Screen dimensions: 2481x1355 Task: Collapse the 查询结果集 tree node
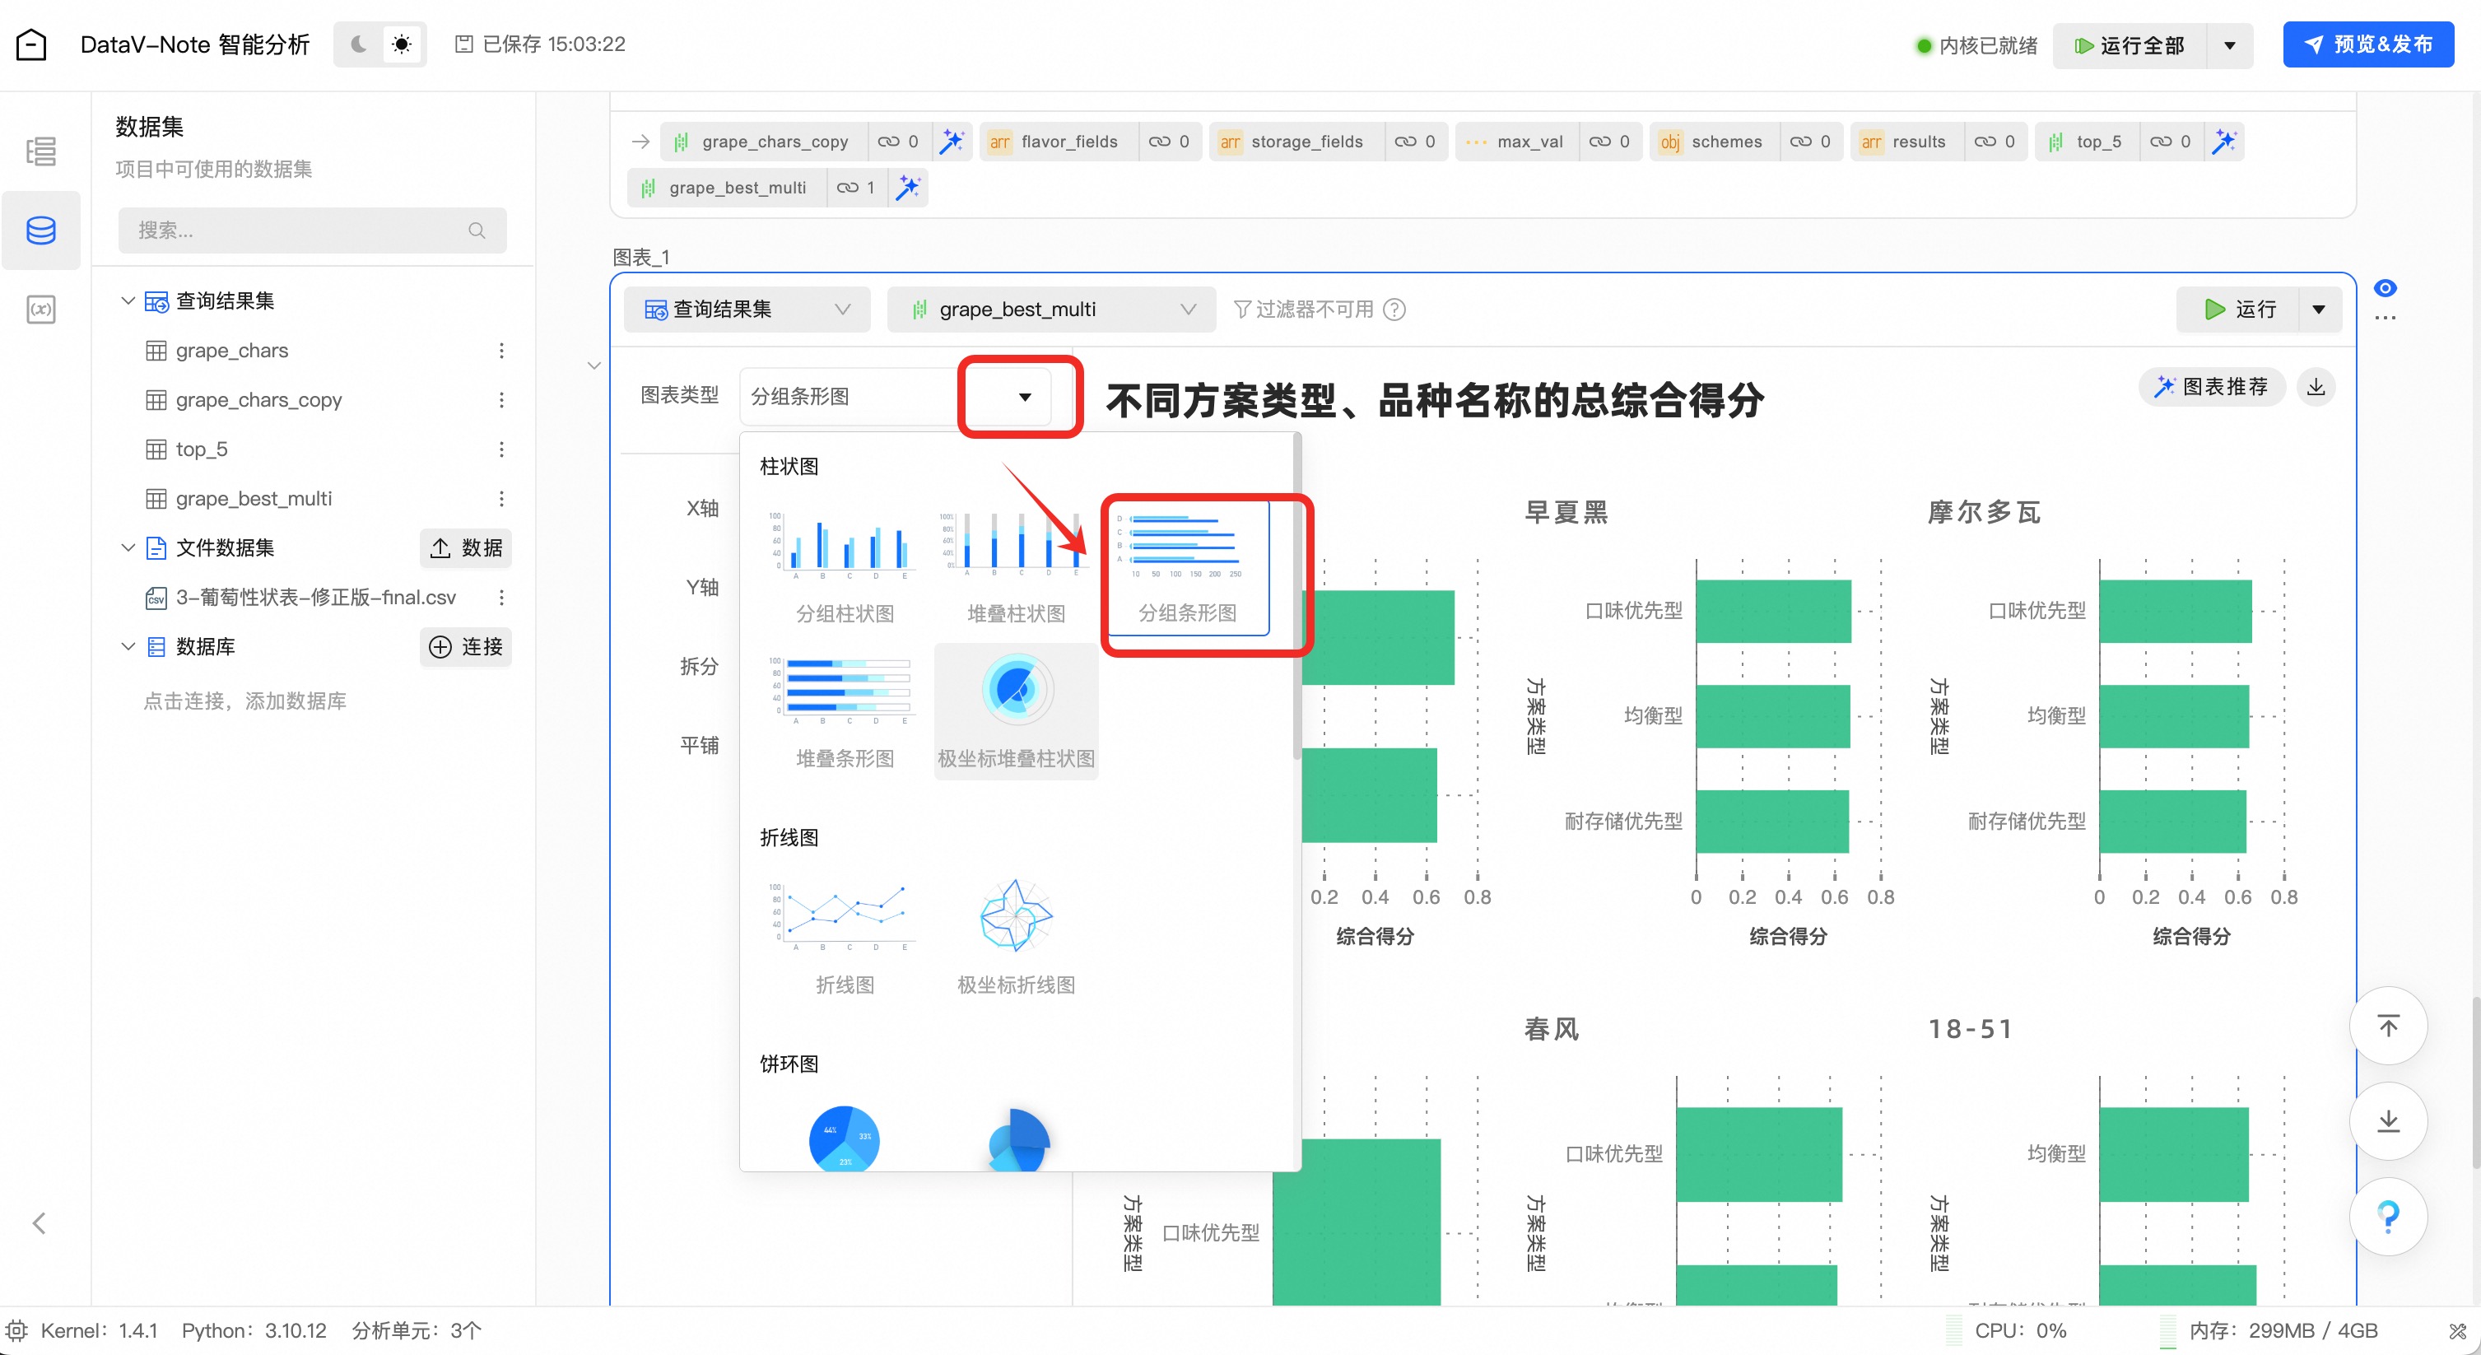coord(127,300)
